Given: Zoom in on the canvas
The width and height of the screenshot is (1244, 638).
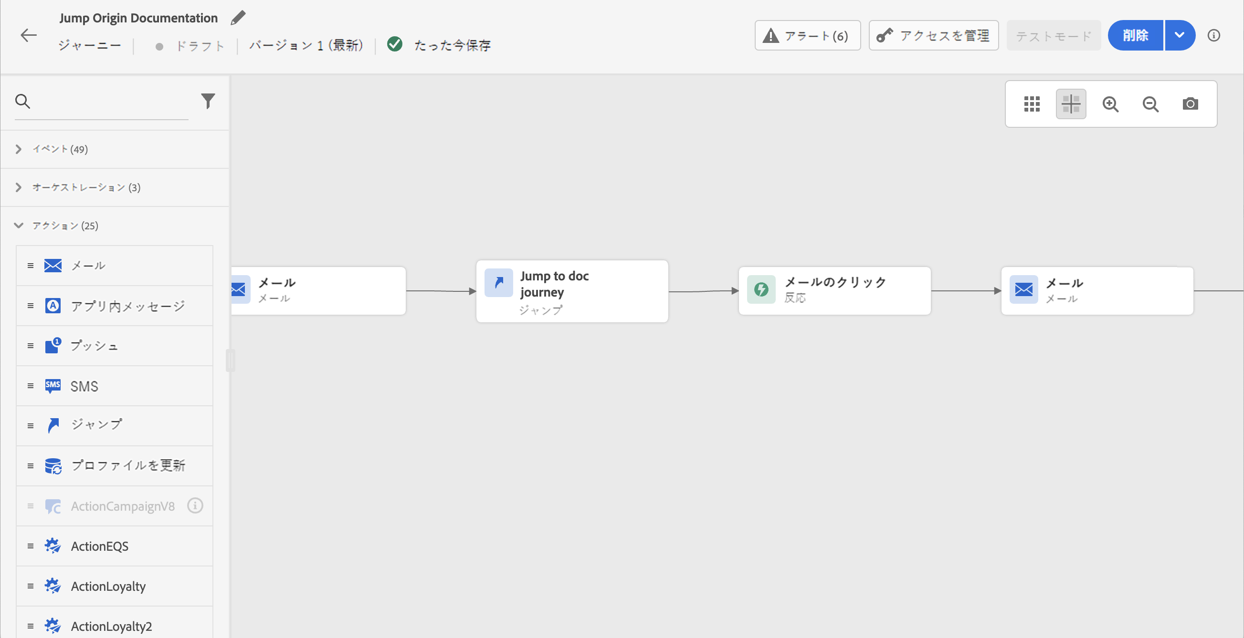Looking at the screenshot, I should (x=1110, y=104).
